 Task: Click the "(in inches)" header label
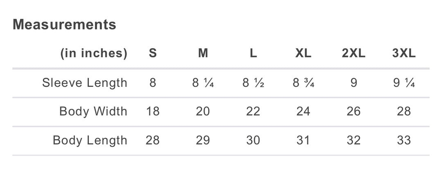pyautogui.click(x=94, y=53)
